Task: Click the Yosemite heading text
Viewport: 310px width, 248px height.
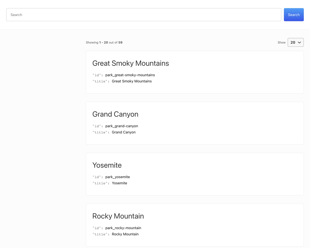Action: tap(107, 165)
